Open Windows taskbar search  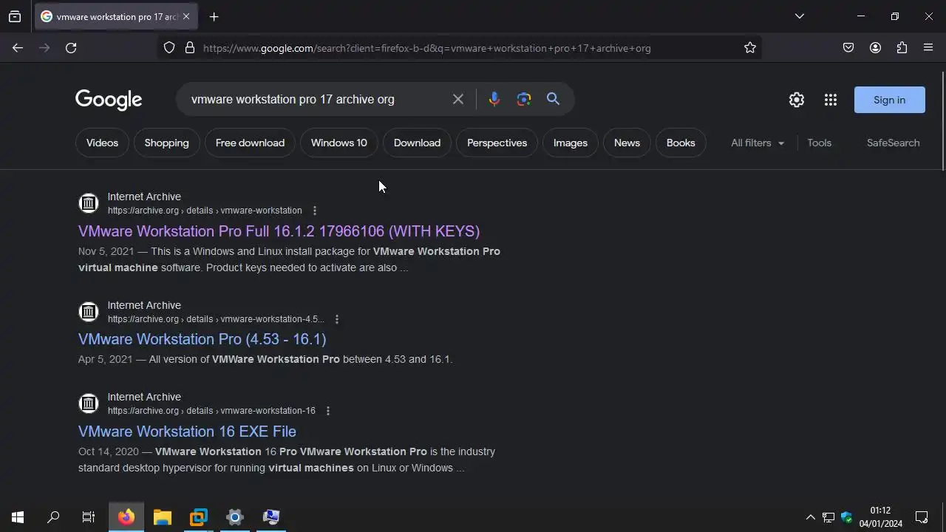click(53, 517)
